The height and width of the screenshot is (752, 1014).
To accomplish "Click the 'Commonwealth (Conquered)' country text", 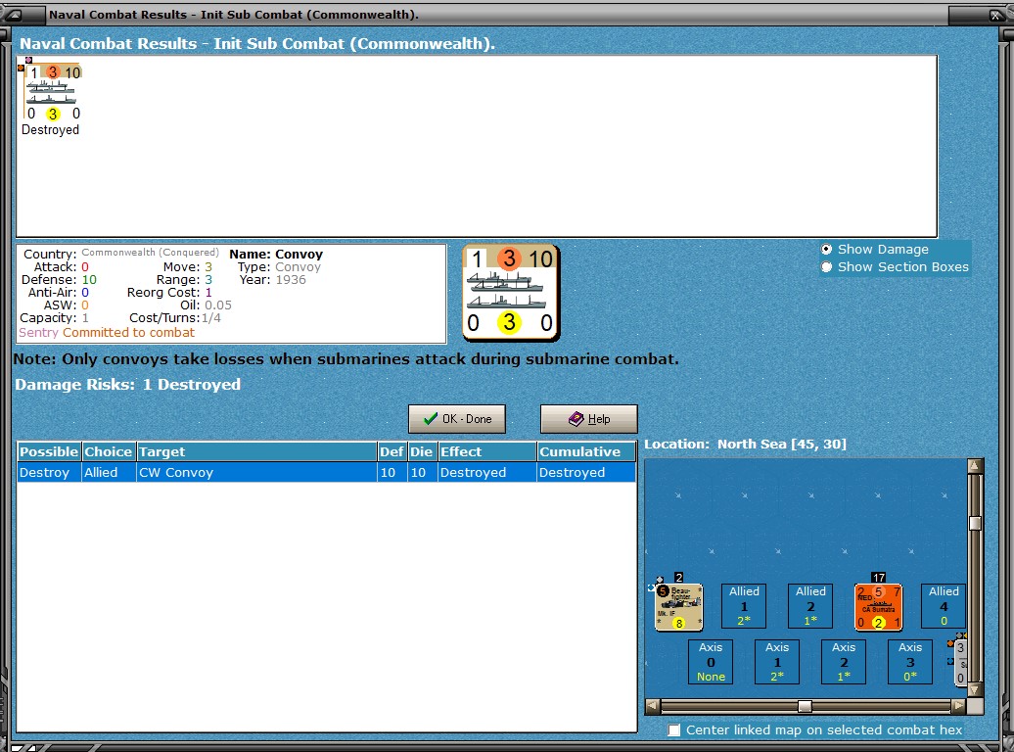I will 150,253.
